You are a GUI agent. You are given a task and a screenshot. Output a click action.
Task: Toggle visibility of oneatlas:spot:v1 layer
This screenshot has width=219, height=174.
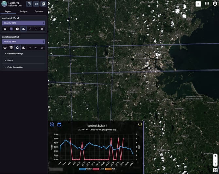point(5,48)
